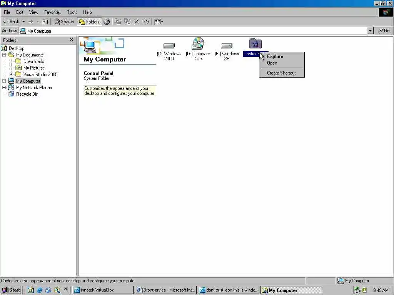Open the Help menu
Viewport: 394px width, 295px height.
[87, 12]
